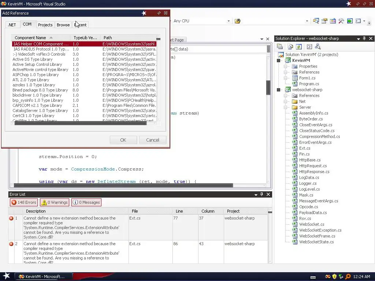The height and width of the screenshot is (281, 375).
Task: Sort Error List by Description header
Action: click(75, 211)
